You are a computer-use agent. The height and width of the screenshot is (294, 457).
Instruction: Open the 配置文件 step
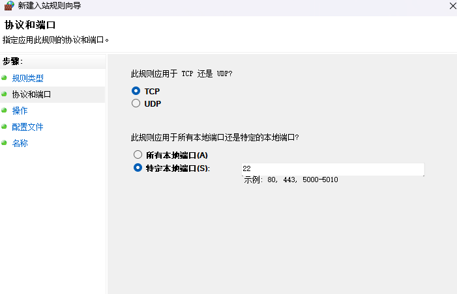pyautogui.click(x=27, y=127)
